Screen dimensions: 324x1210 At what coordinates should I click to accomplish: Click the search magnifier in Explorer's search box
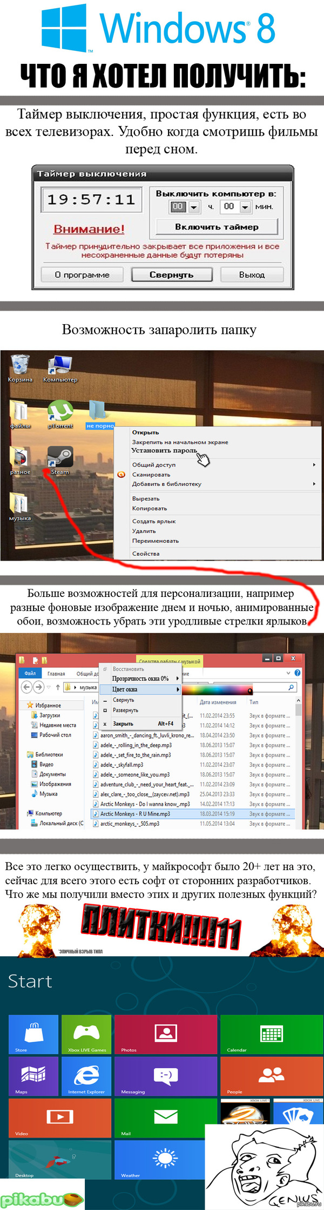292,687
